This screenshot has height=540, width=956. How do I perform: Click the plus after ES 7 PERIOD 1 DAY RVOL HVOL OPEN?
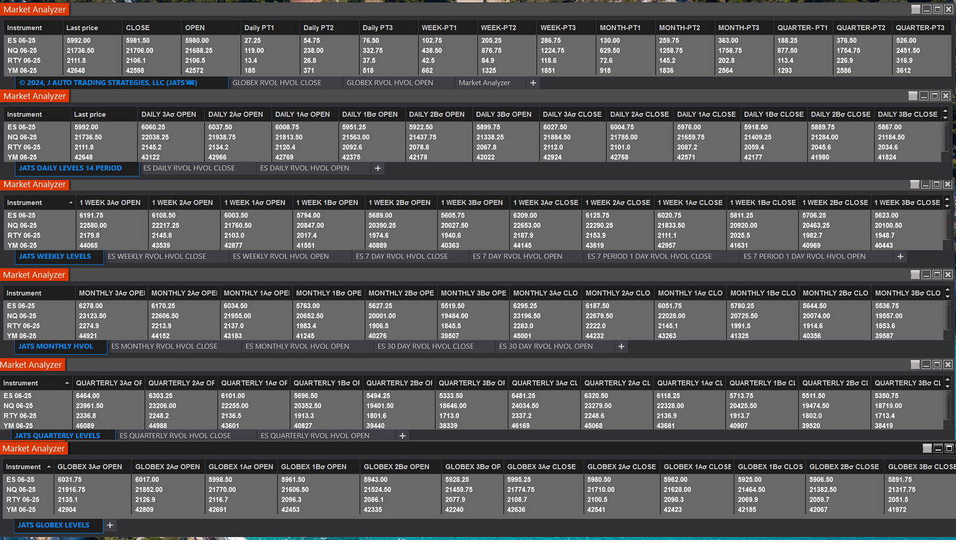900,256
